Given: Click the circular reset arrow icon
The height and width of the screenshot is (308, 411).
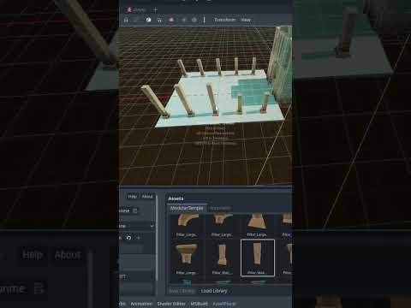Looking at the screenshot, I should (x=128, y=238).
